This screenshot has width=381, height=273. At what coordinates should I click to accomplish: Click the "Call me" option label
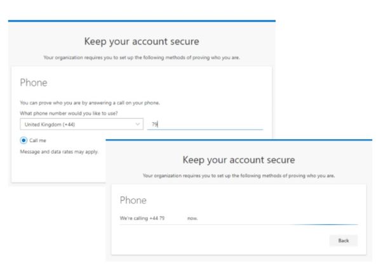[x=38, y=140]
